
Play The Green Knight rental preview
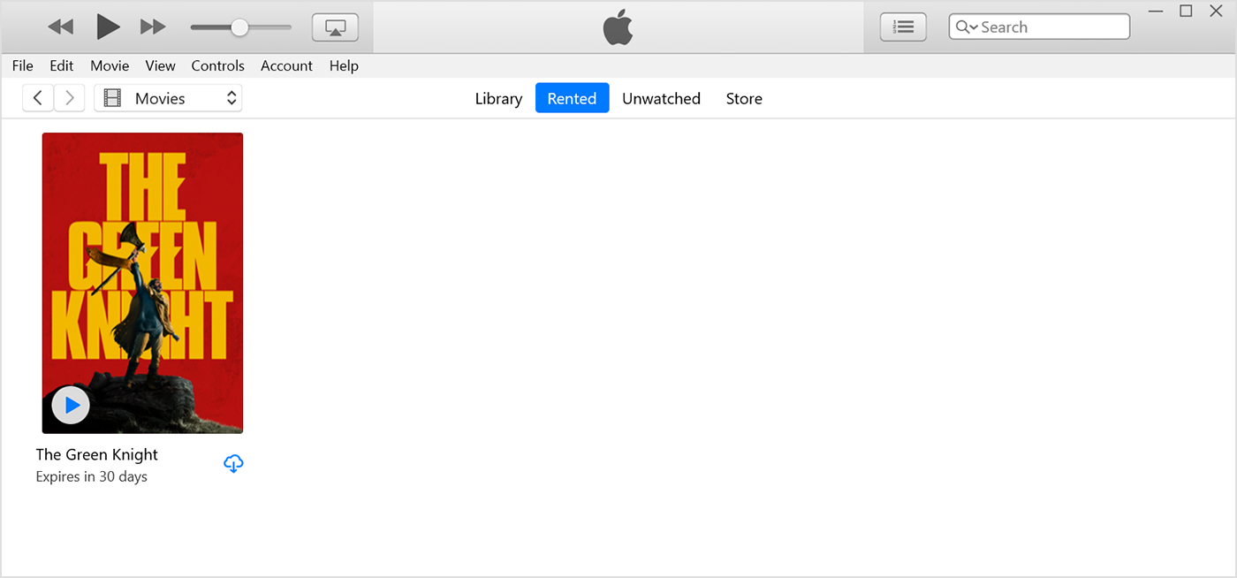click(70, 405)
